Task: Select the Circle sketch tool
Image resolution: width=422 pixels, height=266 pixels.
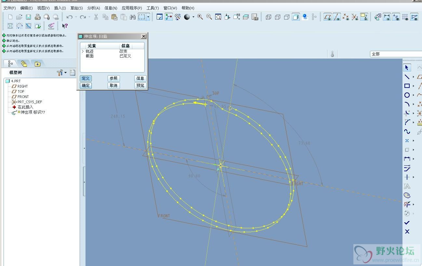Action: tap(407, 95)
